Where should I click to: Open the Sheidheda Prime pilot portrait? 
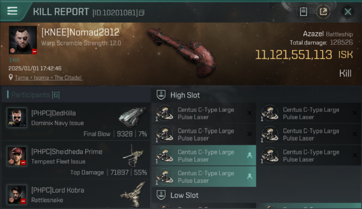(17, 156)
